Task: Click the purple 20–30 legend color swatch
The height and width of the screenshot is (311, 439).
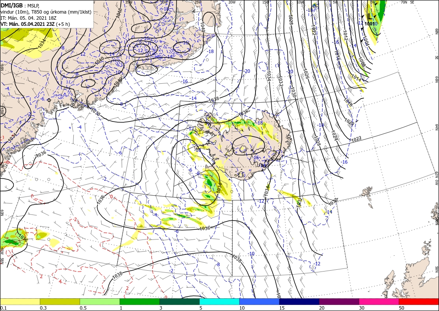Action: tap(339, 301)
